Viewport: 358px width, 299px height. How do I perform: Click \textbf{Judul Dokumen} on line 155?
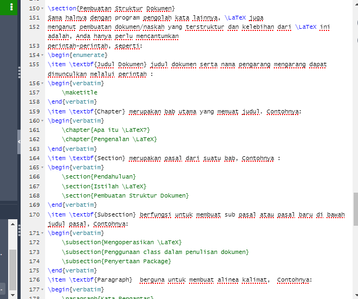tap(108, 65)
